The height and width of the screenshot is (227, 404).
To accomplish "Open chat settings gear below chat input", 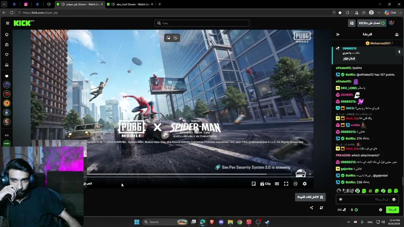I will (381, 210).
